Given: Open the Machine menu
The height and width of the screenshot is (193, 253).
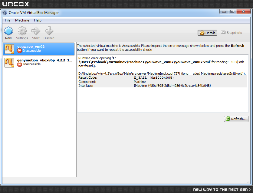Looking at the screenshot, I should pyautogui.click(x=22, y=20).
